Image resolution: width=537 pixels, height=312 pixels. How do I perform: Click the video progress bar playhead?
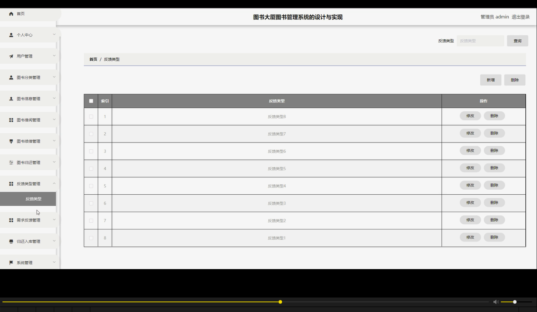[x=280, y=302]
